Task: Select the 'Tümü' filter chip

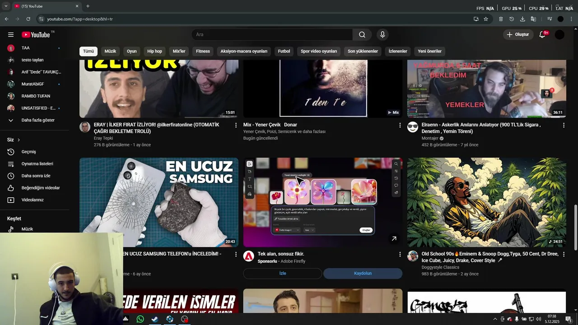Action: pyautogui.click(x=89, y=51)
